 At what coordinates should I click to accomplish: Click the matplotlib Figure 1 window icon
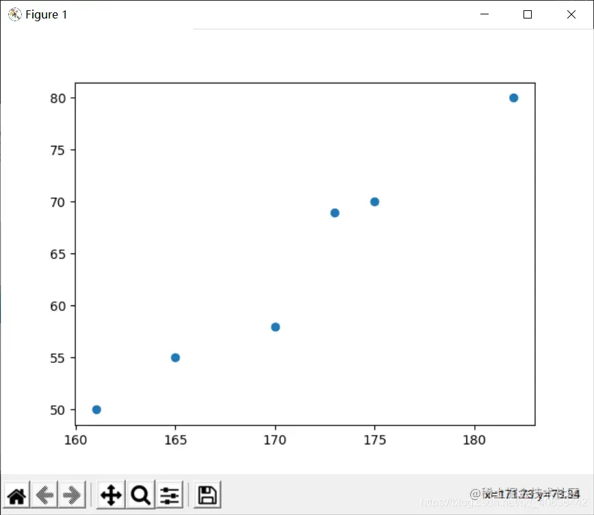[15, 14]
